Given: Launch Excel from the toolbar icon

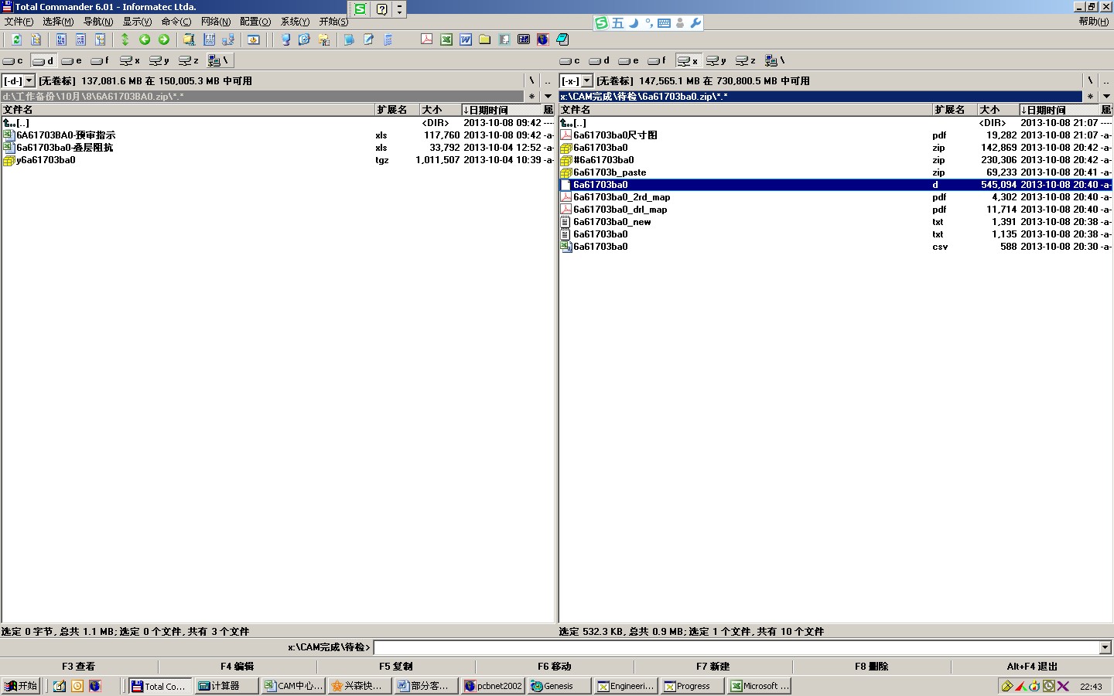Looking at the screenshot, I should coord(446,39).
